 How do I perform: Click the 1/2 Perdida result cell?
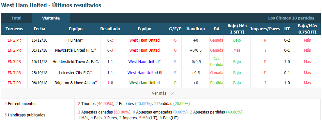pos(216,61)
